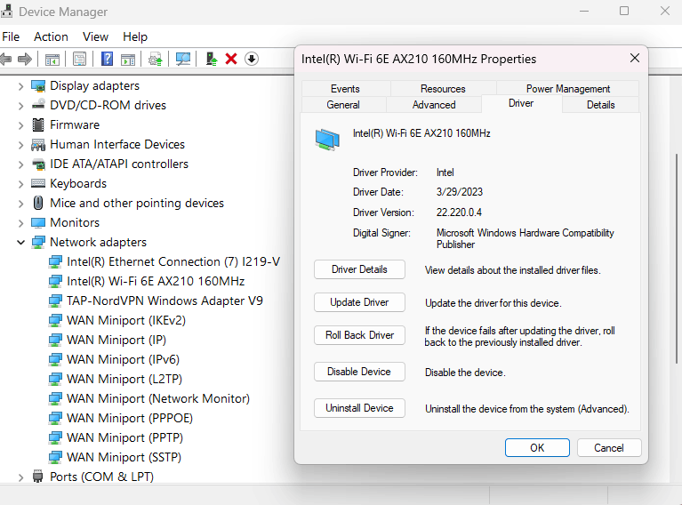Click the Action Pane toolbar icon

128,60
